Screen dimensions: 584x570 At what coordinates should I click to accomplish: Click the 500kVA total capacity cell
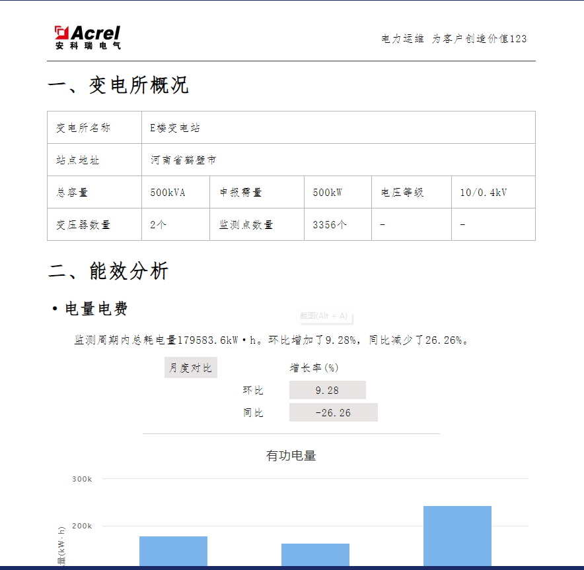[176, 192]
